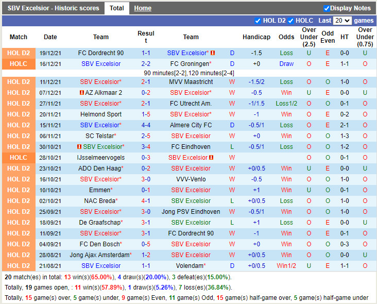This screenshot has width=377, height=304.
Task: Click the Over Under (2.5) column header
Action: pos(309,37)
